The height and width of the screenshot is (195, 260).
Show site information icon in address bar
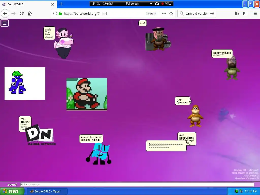[55, 13]
